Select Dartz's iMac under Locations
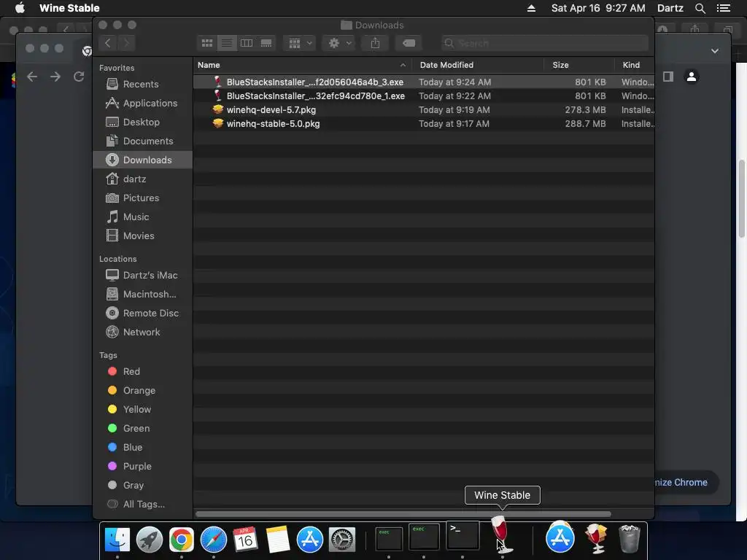 tap(142, 275)
